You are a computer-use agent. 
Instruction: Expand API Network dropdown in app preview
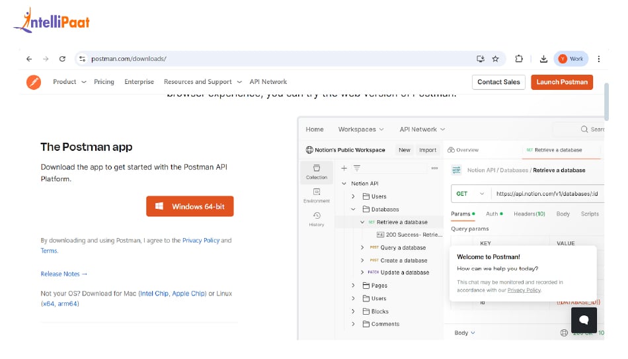422,130
